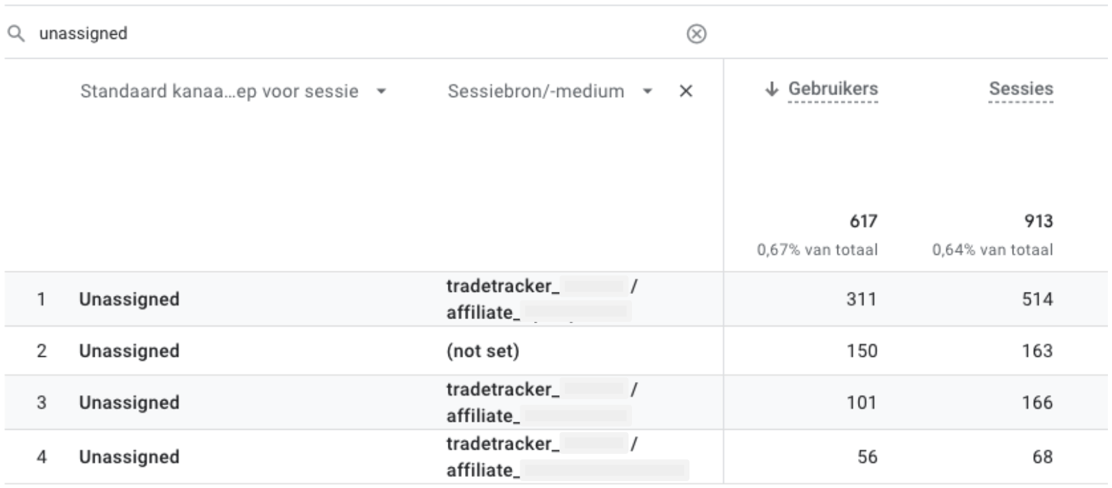
Task: Click the tradetracker source/medium in row 1
Action: click(503, 299)
